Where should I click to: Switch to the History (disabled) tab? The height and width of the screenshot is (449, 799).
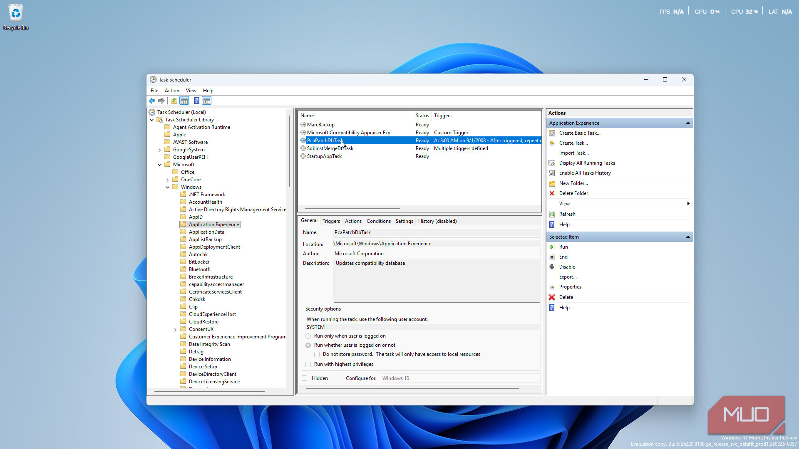pos(437,221)
